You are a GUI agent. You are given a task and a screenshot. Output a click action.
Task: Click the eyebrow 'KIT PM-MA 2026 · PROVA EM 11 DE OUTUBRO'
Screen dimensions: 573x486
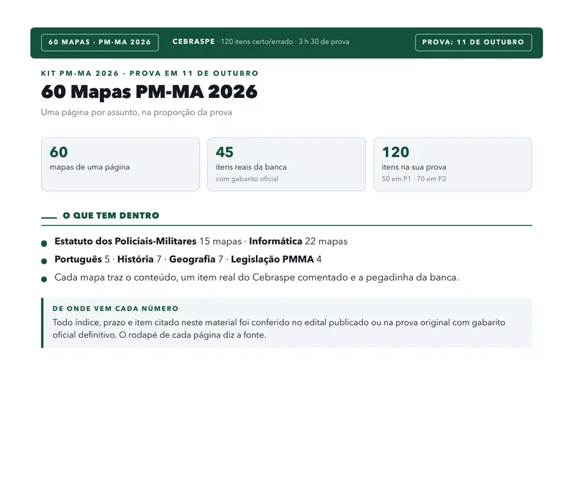point(150,73)
